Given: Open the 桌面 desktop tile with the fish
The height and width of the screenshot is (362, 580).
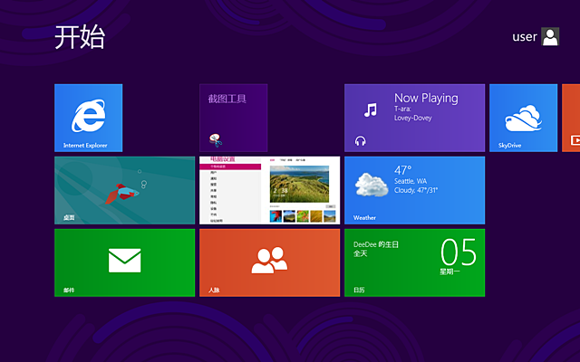Looking at the screenshot, I should pyautogui.click(x=125, y=190).
